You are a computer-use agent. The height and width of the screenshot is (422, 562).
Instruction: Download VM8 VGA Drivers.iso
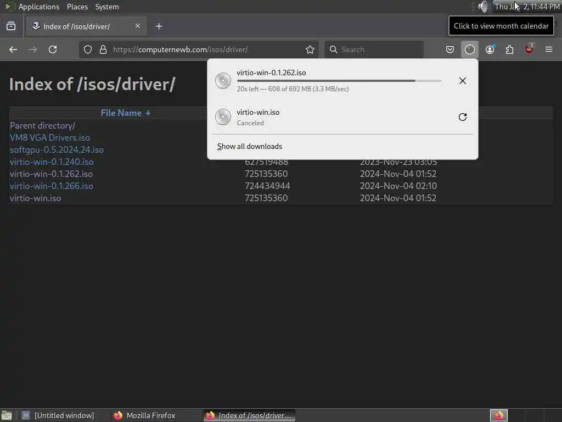pyautogui.click(x=50, y=138)
